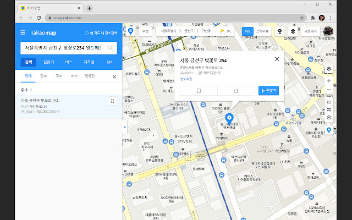Viewport: 352px width, 220px height.
Task: Close the search results panel
Action: click(114, 77)
